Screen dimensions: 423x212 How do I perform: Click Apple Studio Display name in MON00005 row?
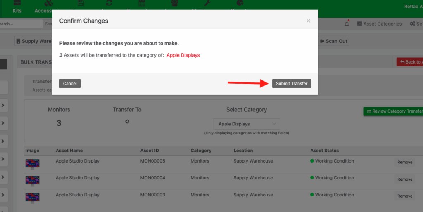point(78,161)
